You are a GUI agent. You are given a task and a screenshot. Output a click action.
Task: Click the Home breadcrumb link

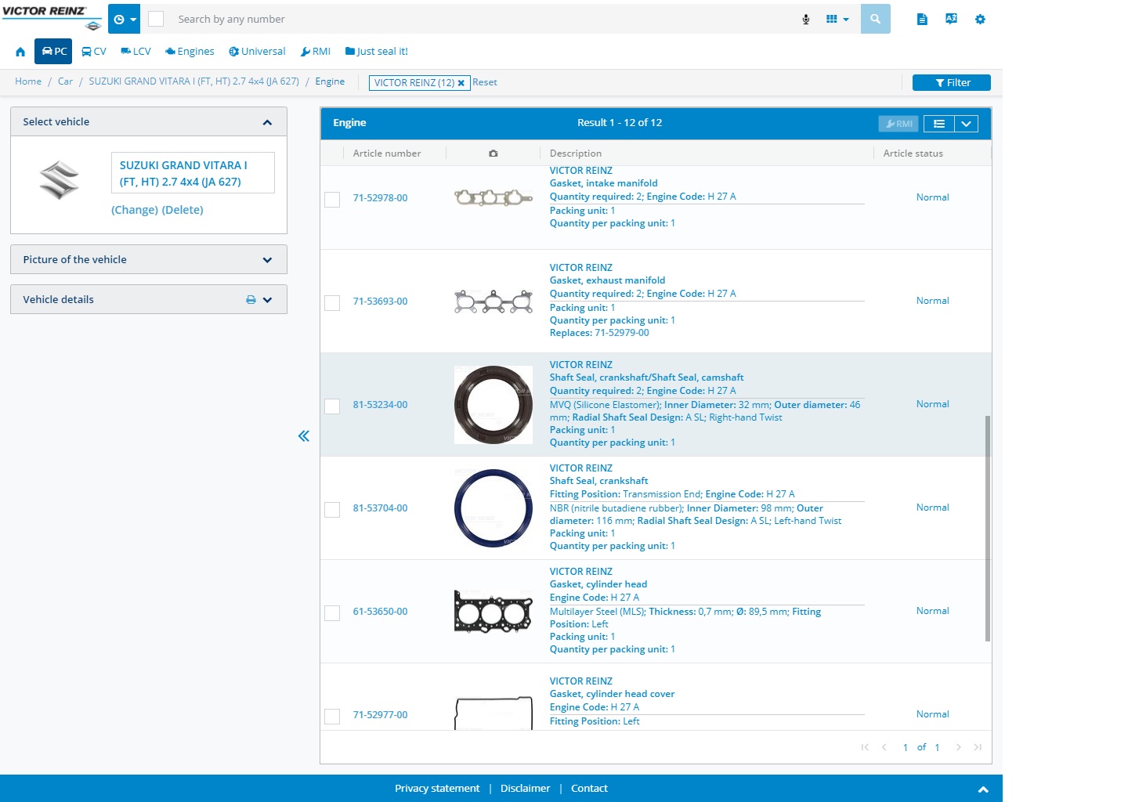coord(28,81)
